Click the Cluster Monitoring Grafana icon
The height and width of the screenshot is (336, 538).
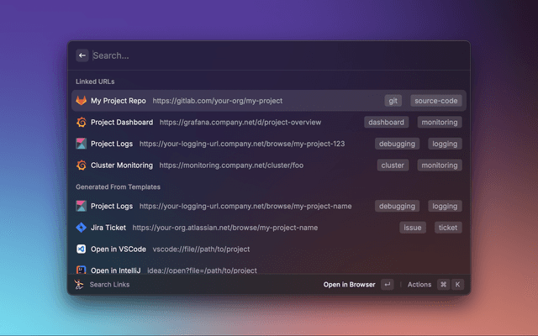tap(81, 165)
